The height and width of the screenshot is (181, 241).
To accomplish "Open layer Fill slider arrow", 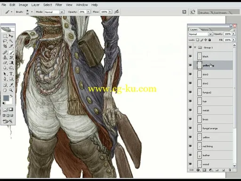I will [233, 40].
